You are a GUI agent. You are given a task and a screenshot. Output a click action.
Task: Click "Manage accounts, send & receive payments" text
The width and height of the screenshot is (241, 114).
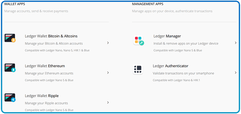click(36, 11)
